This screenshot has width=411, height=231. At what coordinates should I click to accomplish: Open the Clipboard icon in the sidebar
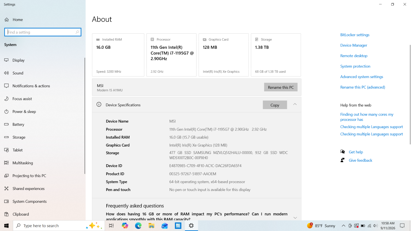click(x=6, y=214)
